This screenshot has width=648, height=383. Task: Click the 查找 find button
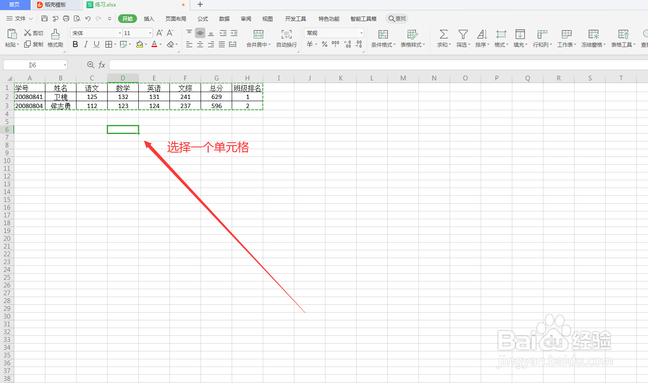(x=396, y=19)
